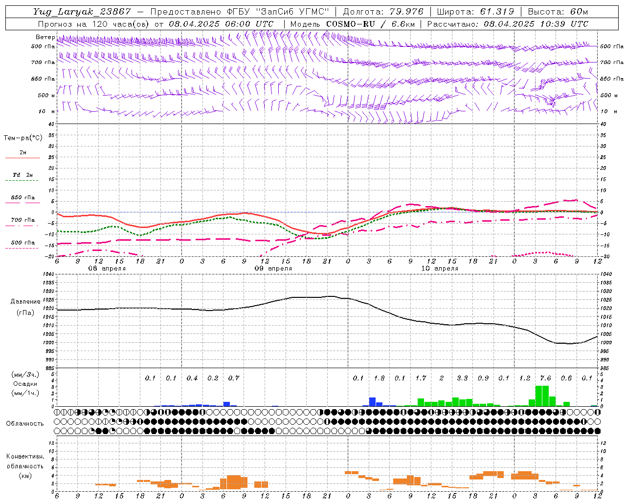Select the text Предоставлено ФГБУ "ЗапСиб УГМС"

point(240,12)
